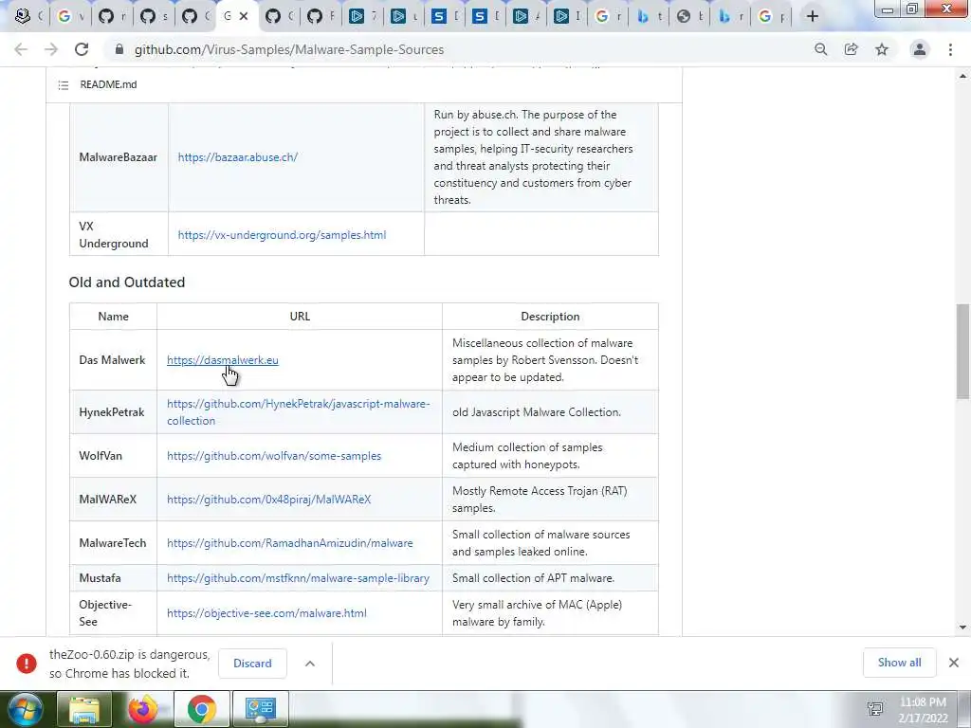Open the Chrome profile avatar icon
This screenshot has height=728, width=971.
click(x=920, y=49)
